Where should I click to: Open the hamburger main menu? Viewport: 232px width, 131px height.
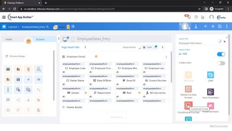pyautogui.click(x=4, y=17)
